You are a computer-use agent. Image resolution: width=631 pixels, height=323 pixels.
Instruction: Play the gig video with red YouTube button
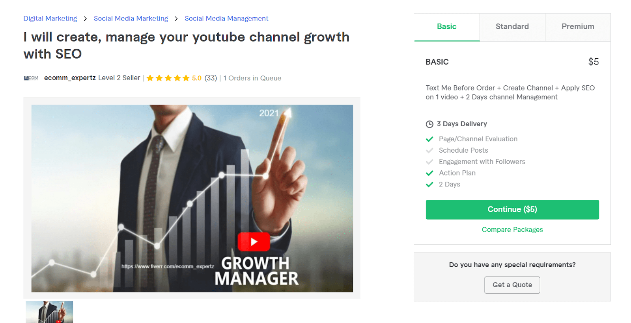pos(254,242)
